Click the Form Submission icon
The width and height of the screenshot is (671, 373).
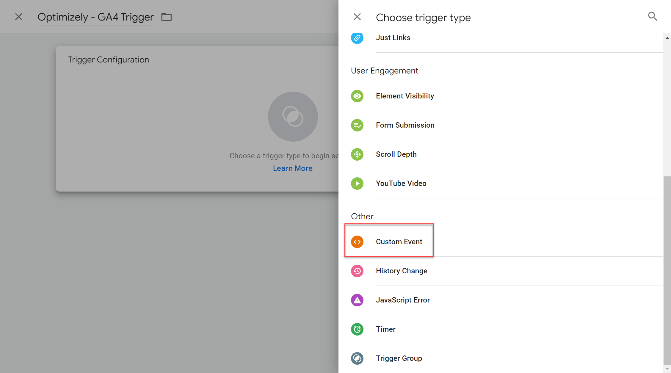358,125
